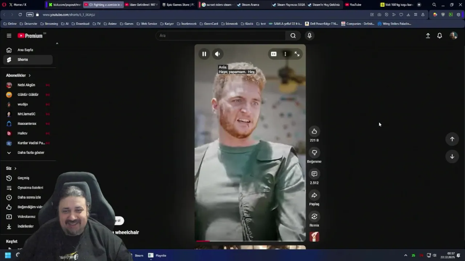Switch to the kick.com/popout browser tab

point(64,5)
